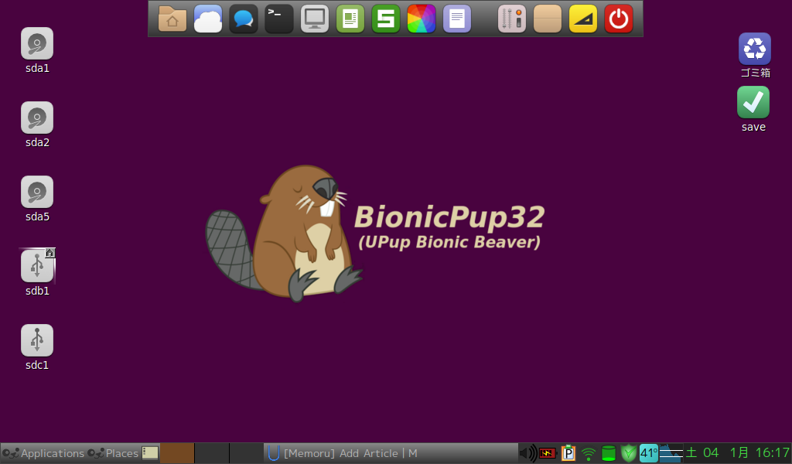792x464 pixels.
Task: Open the green wifi network tray icon
Action: pyautogui.click(x=589, y=454)
